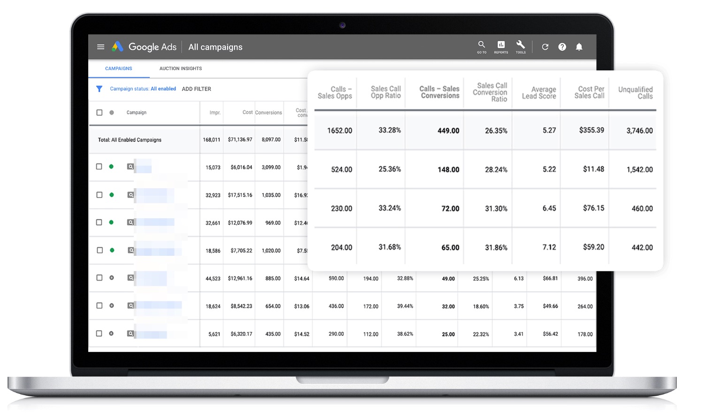Open the Tools wrench icon
Screen dimensions: 705x414
(521, 47)
